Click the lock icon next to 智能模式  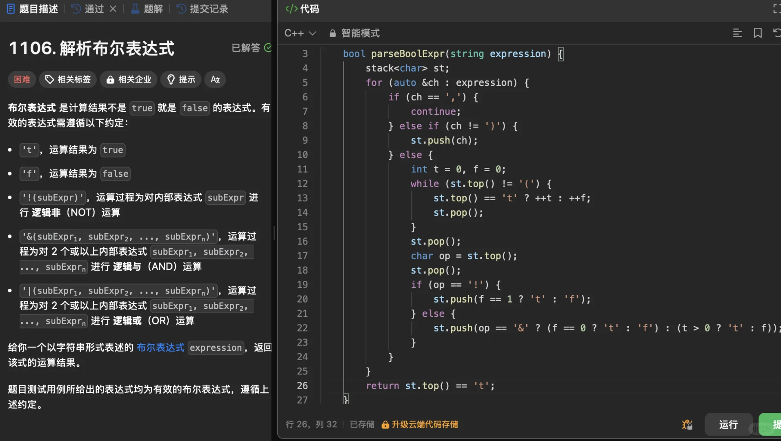pos(332,33)
